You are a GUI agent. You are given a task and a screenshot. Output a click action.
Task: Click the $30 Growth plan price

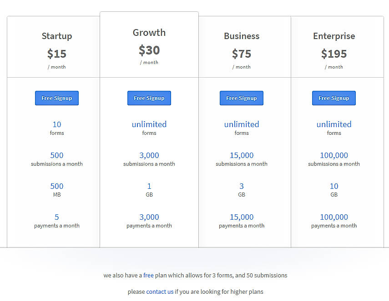tap(149, 50)
